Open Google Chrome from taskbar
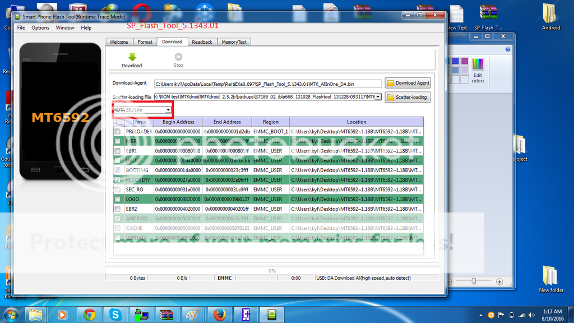This screenshot has width=574, height=323. tap(89, 315)
